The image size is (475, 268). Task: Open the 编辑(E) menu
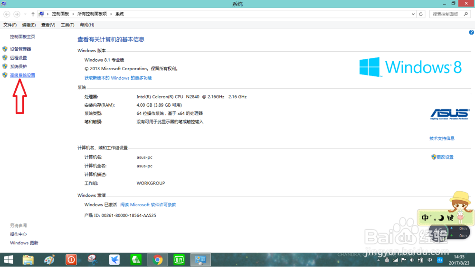tap(29, 25)
